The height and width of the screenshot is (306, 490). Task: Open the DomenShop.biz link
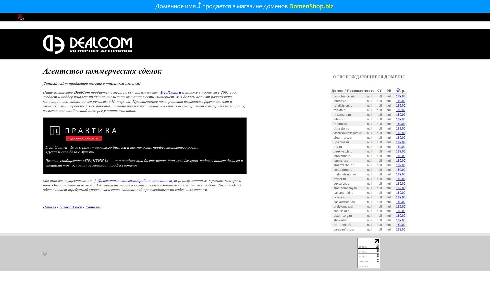point(311,6)
